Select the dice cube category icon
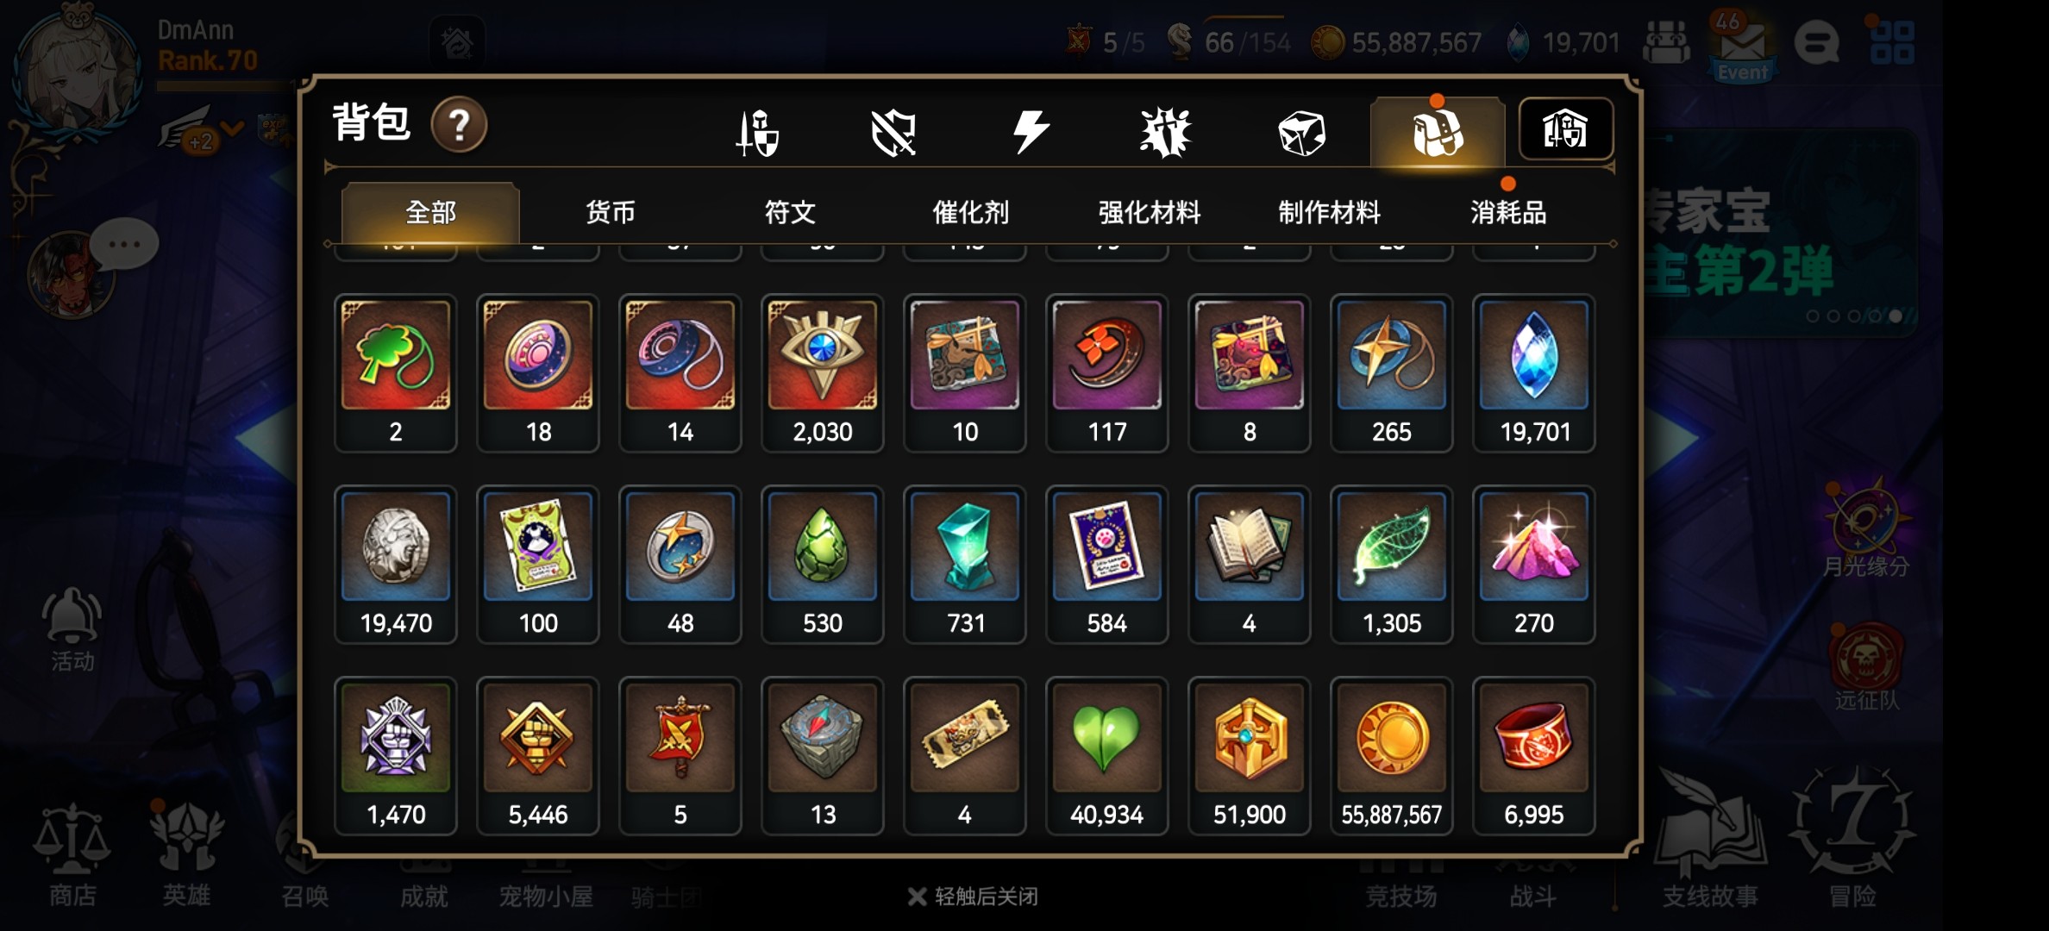 pos(1301,133)
